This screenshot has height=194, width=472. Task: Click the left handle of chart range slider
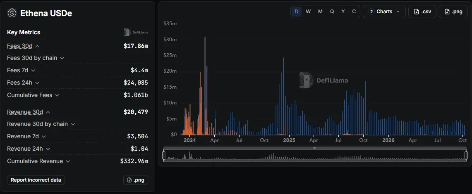[x=164, y=155]
